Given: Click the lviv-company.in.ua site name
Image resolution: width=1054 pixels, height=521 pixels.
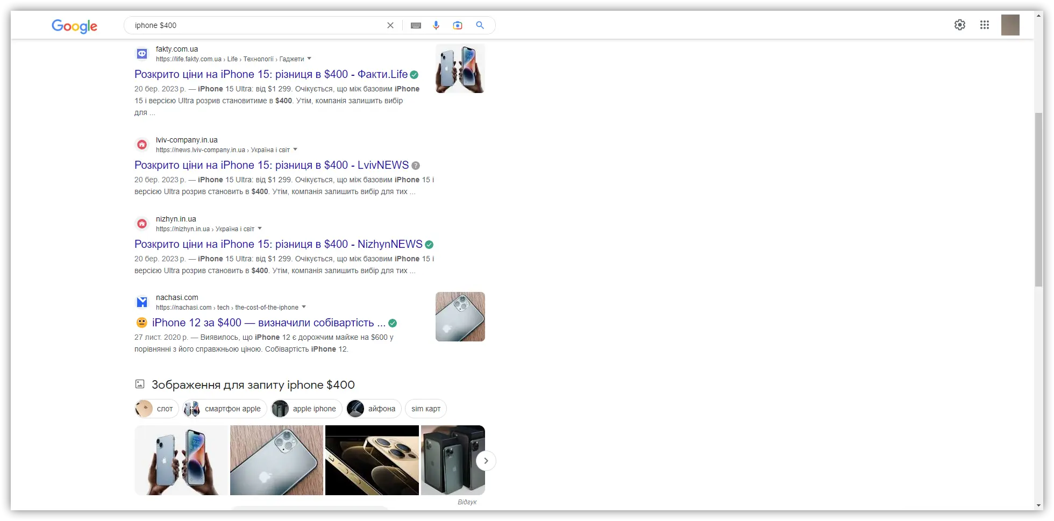Looking at the screenshot, I should (x=187, y=140).
